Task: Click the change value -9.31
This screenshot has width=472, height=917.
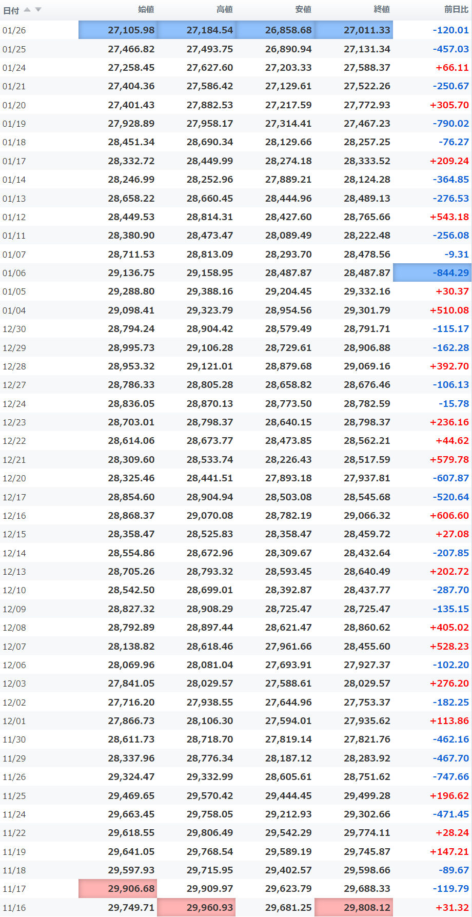Action: (x=457, y=255)
